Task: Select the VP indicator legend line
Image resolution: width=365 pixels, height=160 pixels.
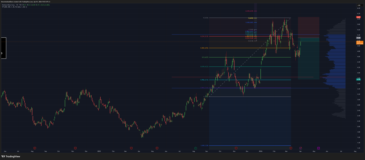Action: tap(14, 7)
